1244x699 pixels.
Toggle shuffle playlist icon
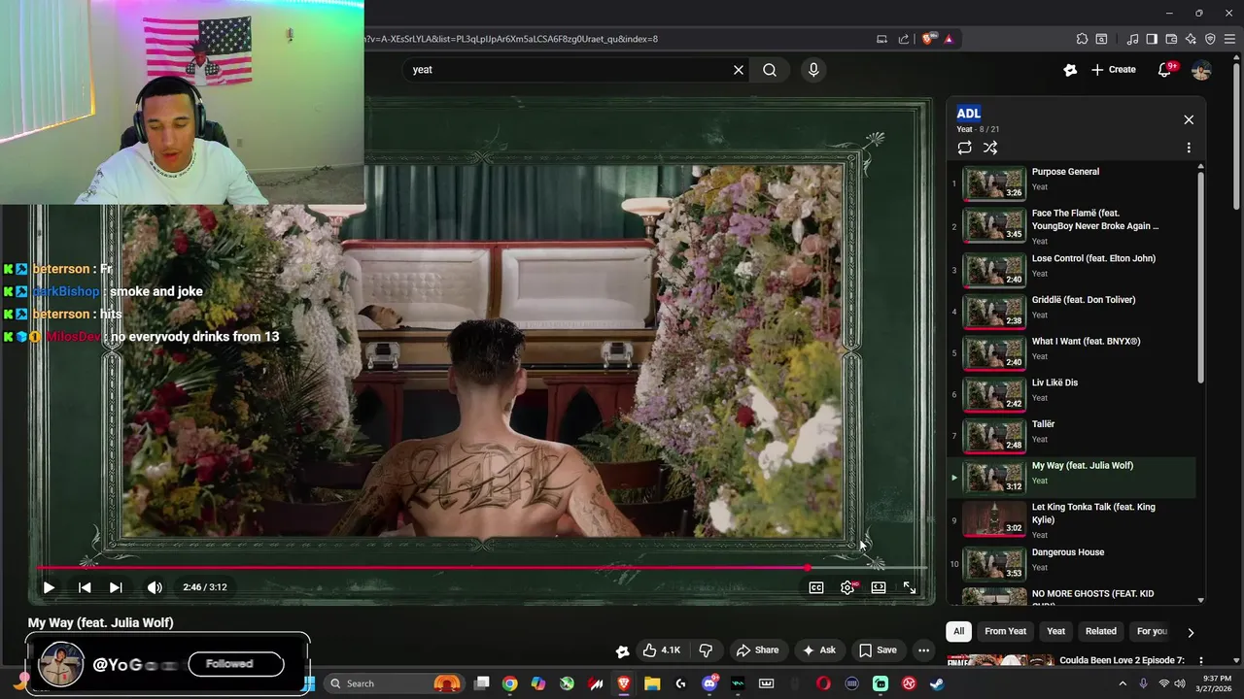[x=990, y=148]
